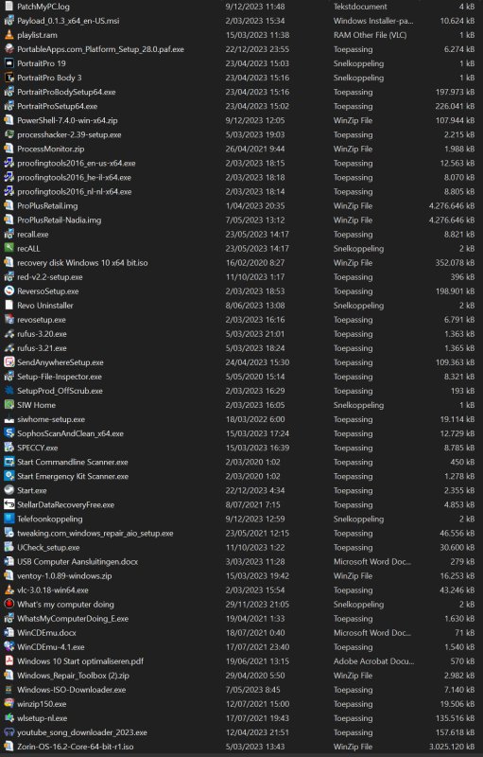Select PowerShell-7.4.0-win-x64.zip file name
Screen dimensions: 483x757
point(67,120)
